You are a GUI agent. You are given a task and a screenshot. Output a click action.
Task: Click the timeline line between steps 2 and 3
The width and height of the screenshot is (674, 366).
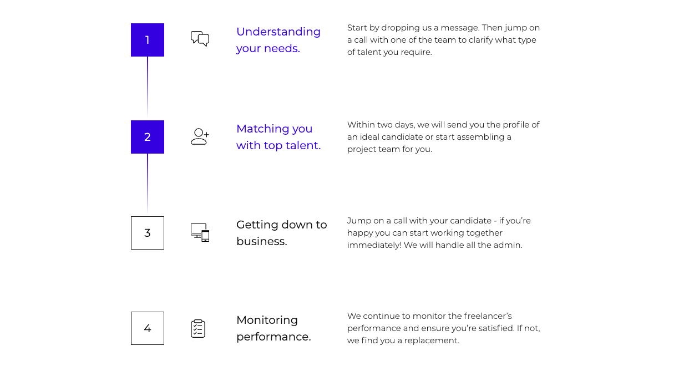(x=148, y=182)
